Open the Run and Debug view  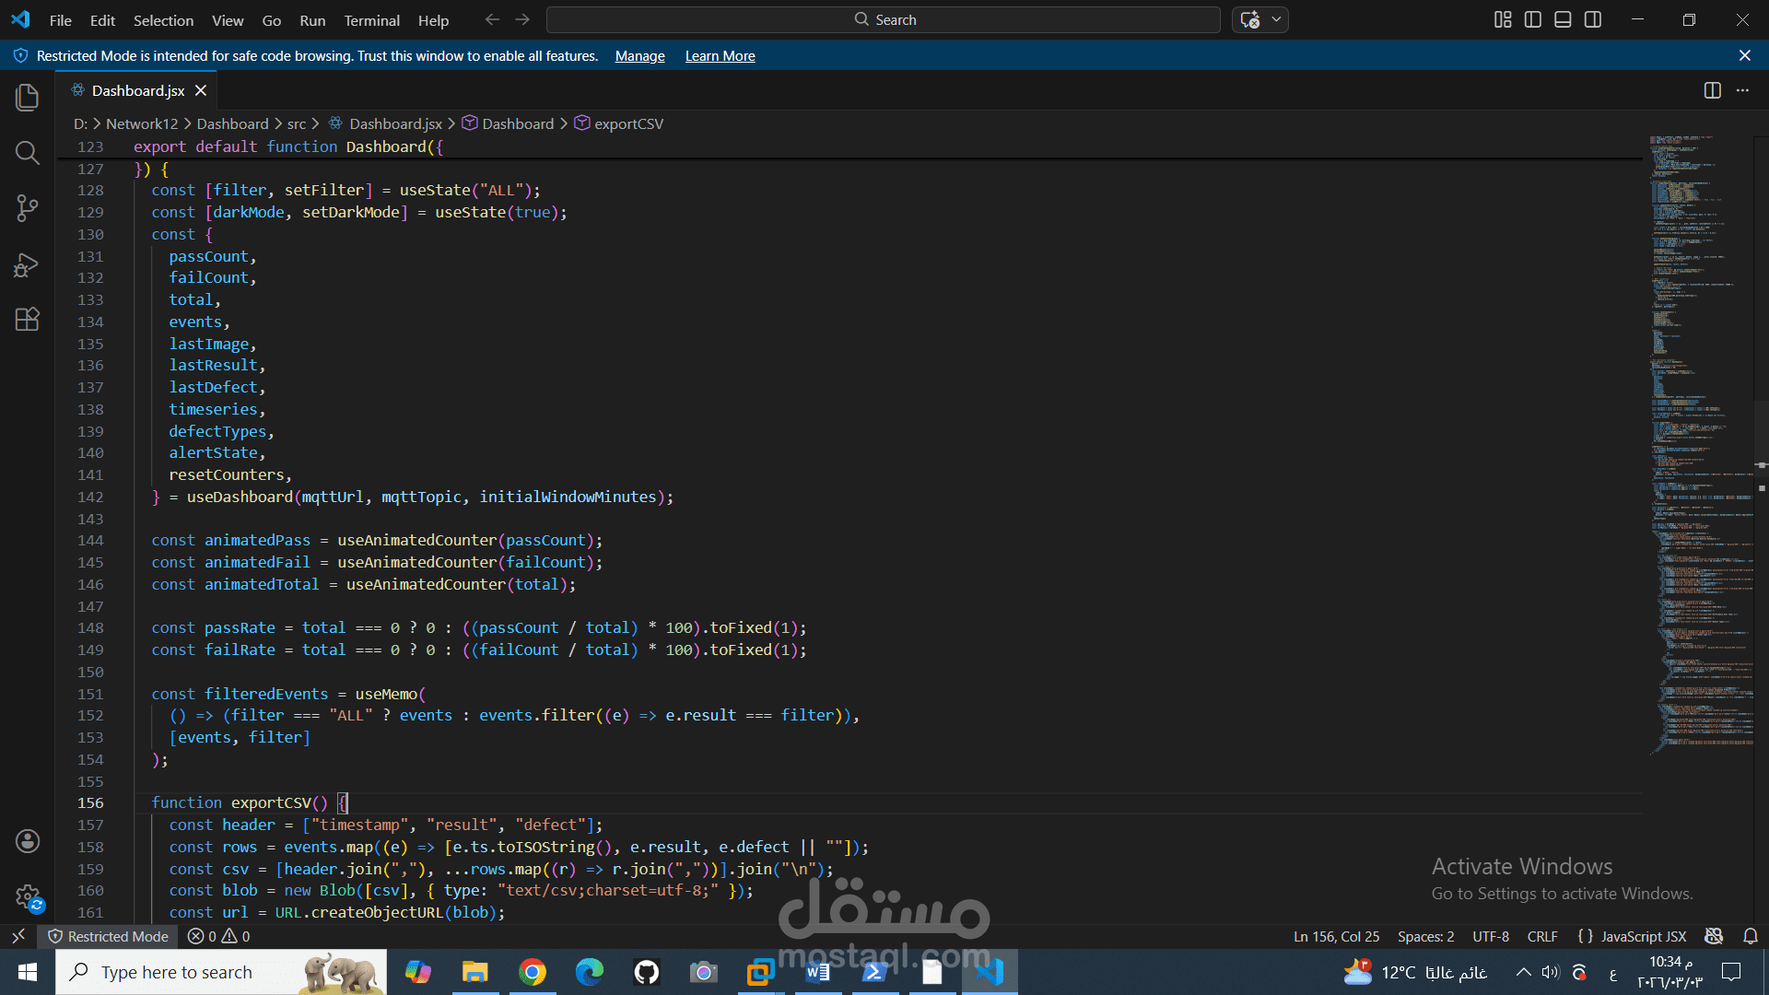point(28,264)
